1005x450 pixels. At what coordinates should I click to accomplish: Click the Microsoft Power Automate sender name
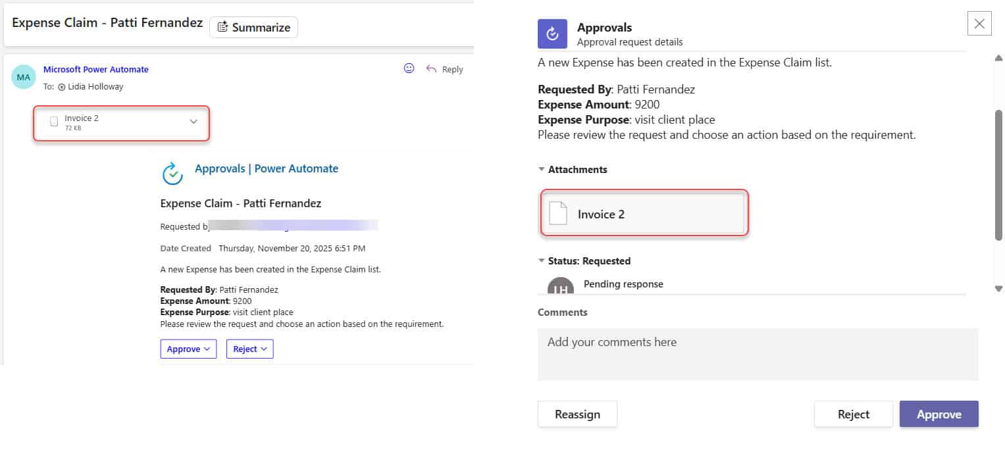[x=95, y=69]
